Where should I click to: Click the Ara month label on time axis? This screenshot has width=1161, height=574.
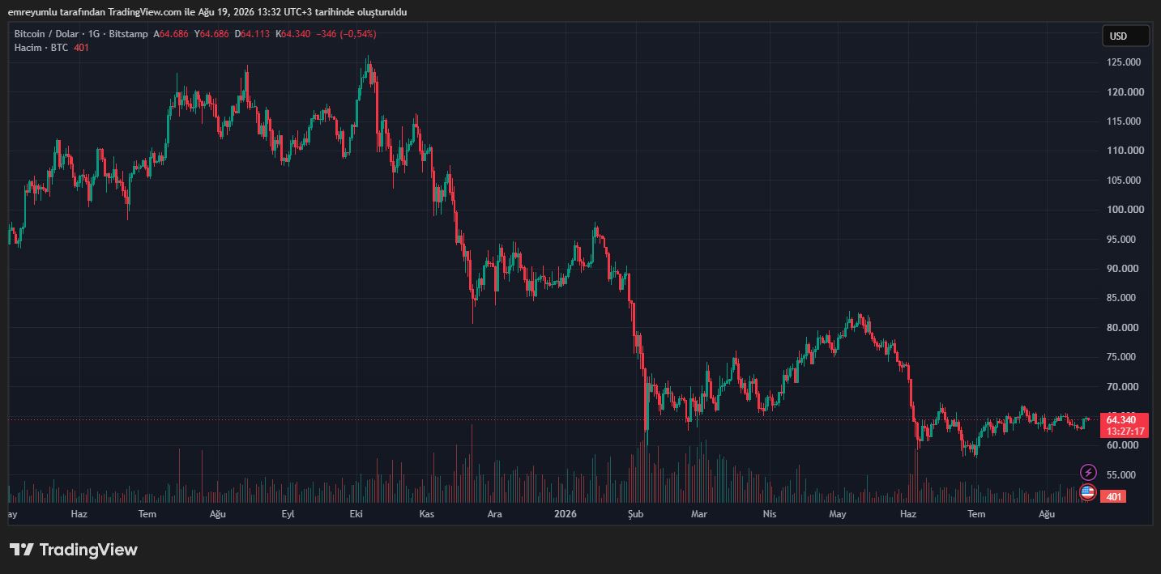click(x=494, y=514)
